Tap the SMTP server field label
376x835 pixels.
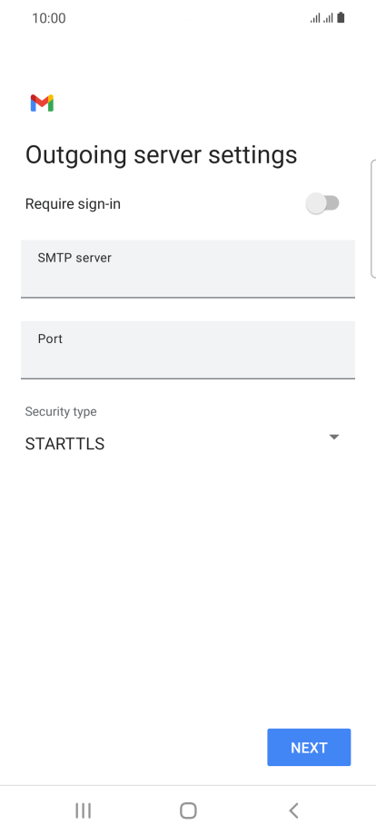74,258
